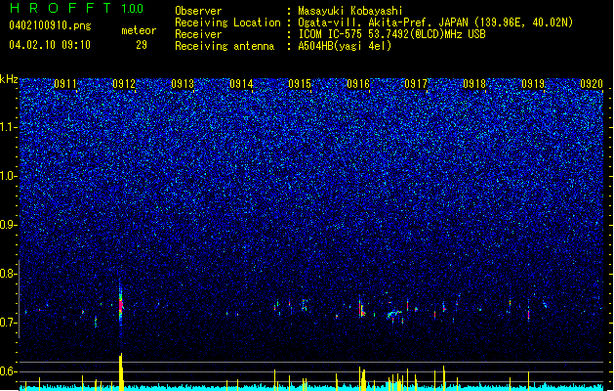Screen dimensions: 614x391
Task: Click the 0917 time marker
Action: point(416,84)
